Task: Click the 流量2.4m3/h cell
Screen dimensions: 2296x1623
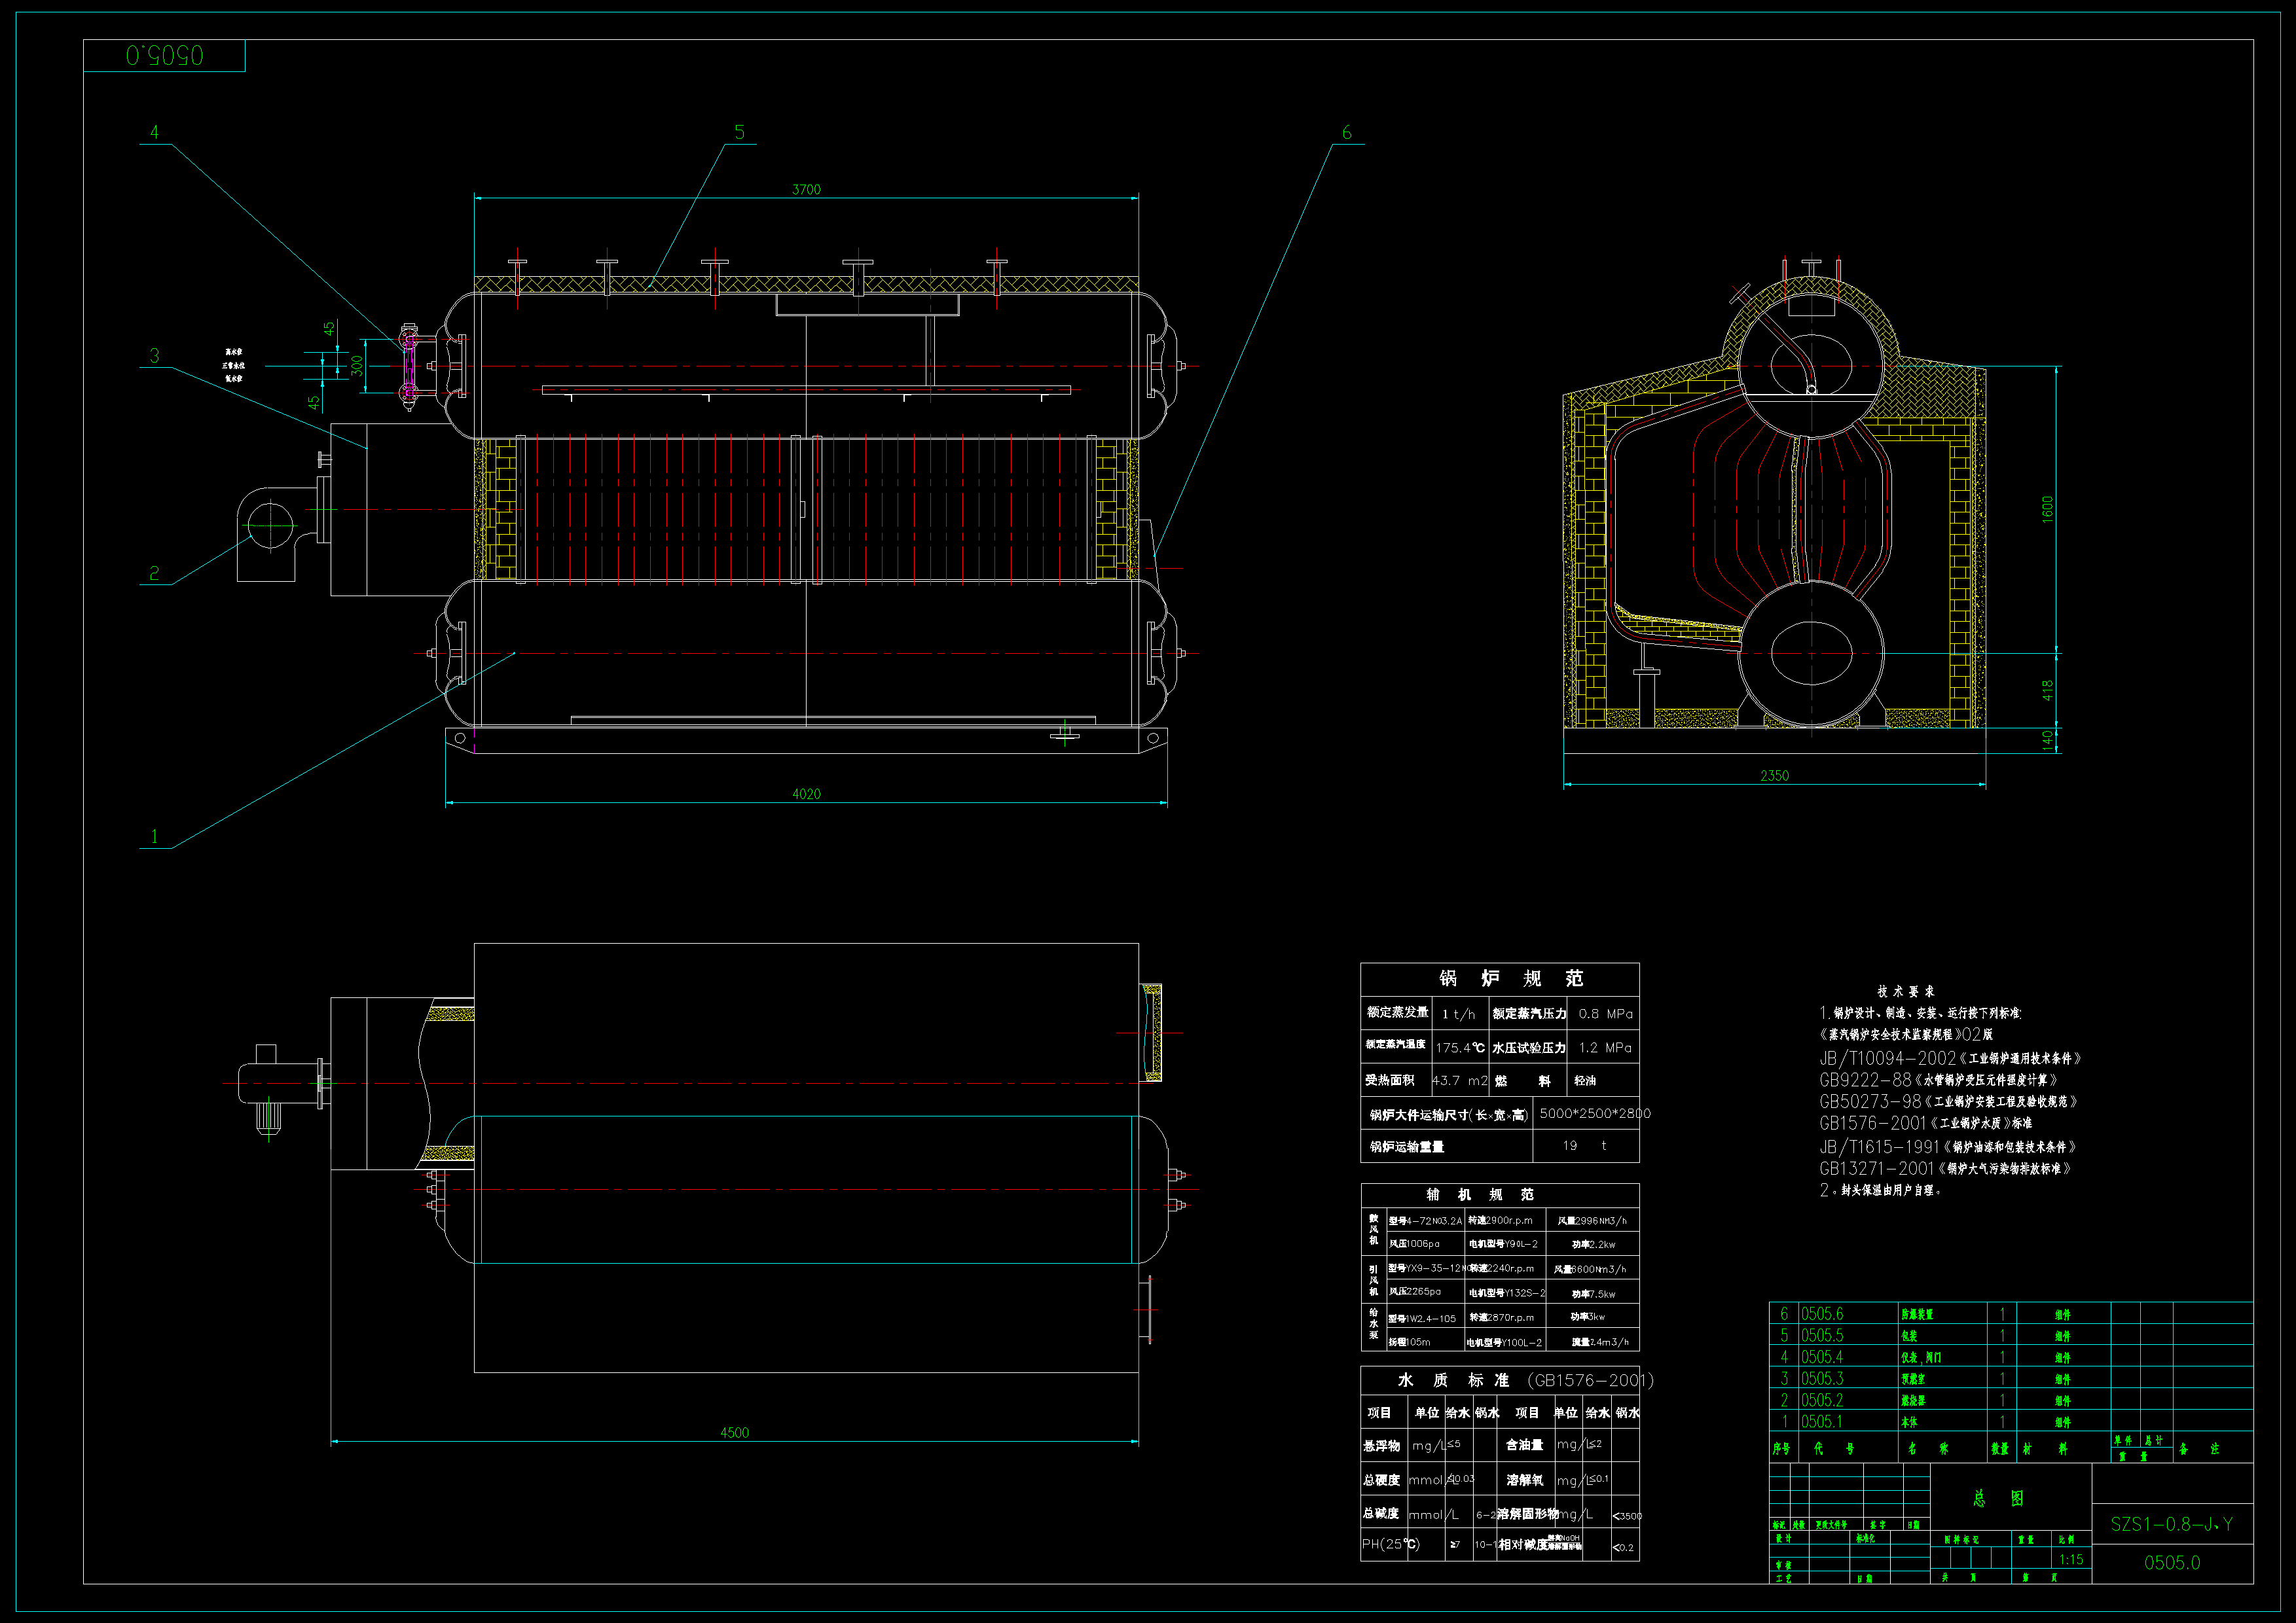Action: coord(1599,1342)
